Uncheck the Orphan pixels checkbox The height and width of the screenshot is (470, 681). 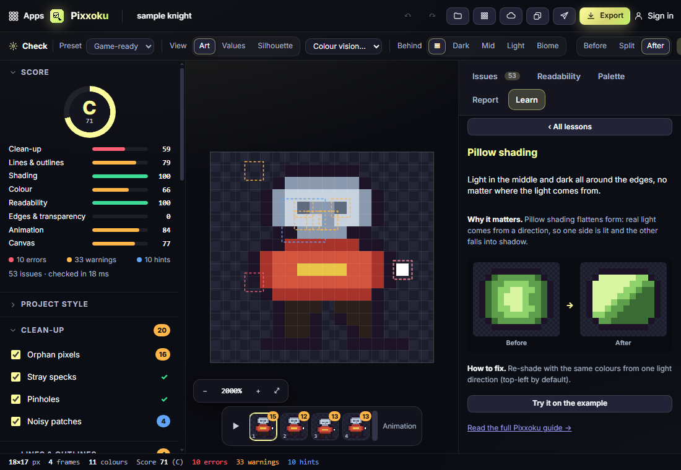(x=15, y=355)
